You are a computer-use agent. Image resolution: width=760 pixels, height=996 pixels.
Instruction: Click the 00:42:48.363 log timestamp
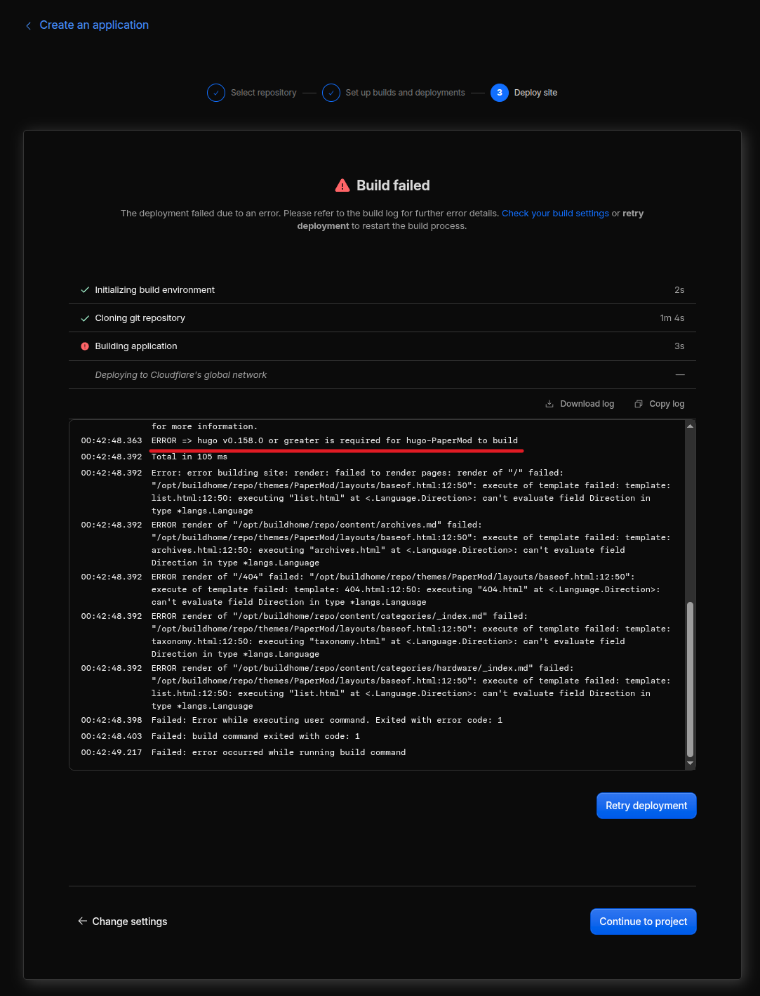pos(112,440)
